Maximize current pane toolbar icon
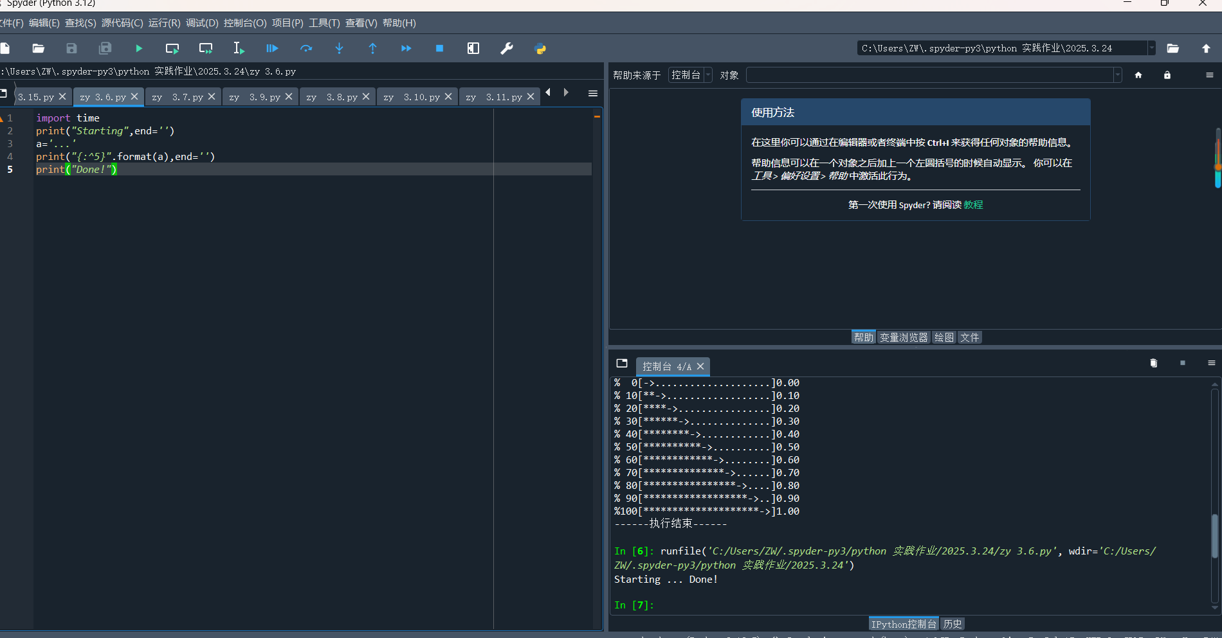1222x638 pixels. click(473, 48)
